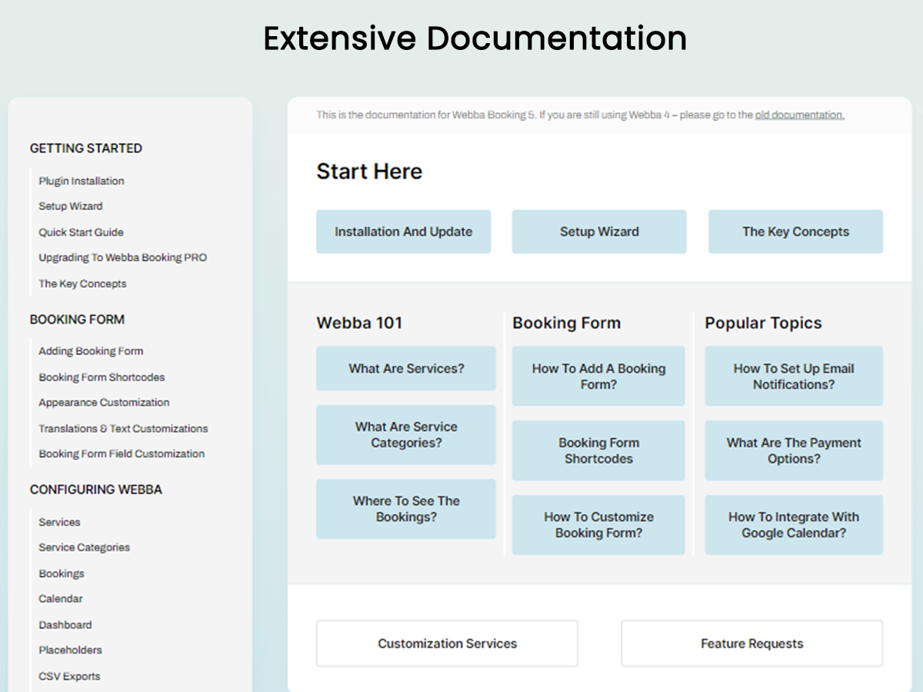The image size is (923, 692).
Task: Click the BOOKING FORM sidebar heading
Action: 77,319
